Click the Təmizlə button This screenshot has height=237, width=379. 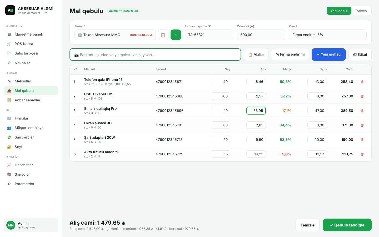[x=307, y=225]
